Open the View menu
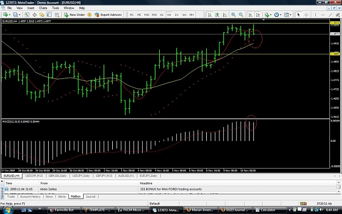The width and height of the screenshot is (342, 214). (19, 8)
